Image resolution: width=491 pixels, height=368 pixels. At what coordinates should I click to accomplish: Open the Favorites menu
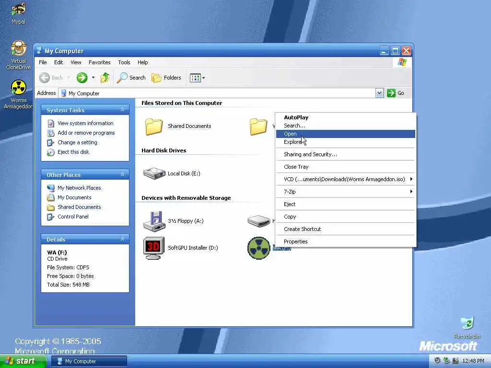click(x=100, y=62)
